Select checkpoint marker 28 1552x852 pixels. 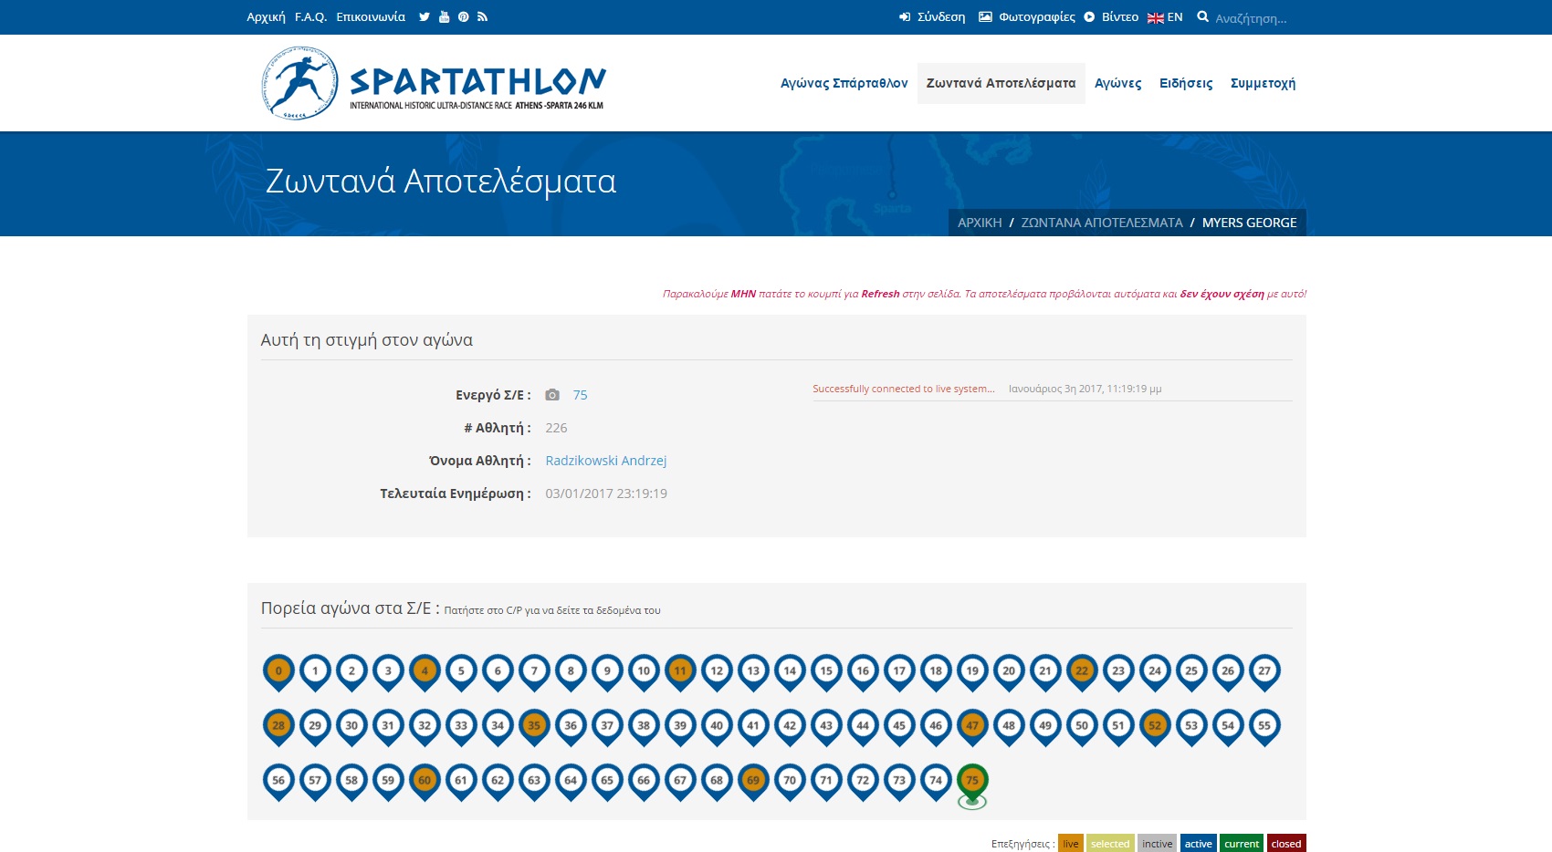[x=278, y=727]
